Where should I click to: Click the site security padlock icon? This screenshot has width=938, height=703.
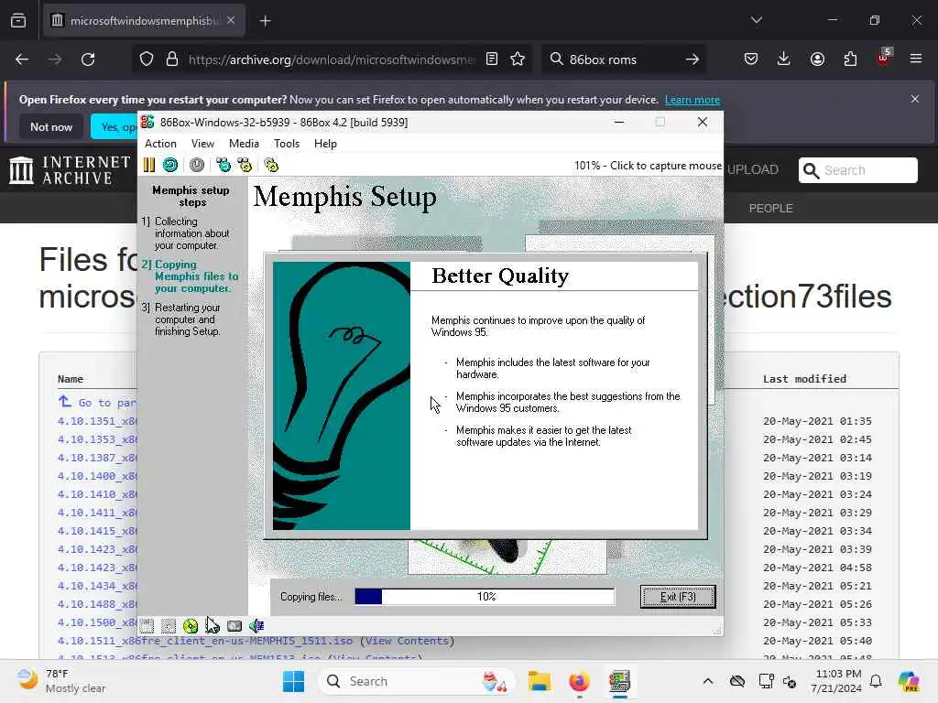tap(172, 59)
